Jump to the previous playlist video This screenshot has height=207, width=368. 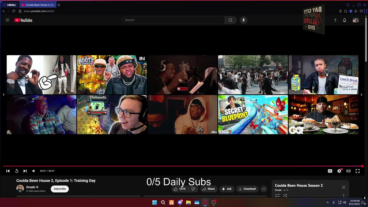coord(8,171)
